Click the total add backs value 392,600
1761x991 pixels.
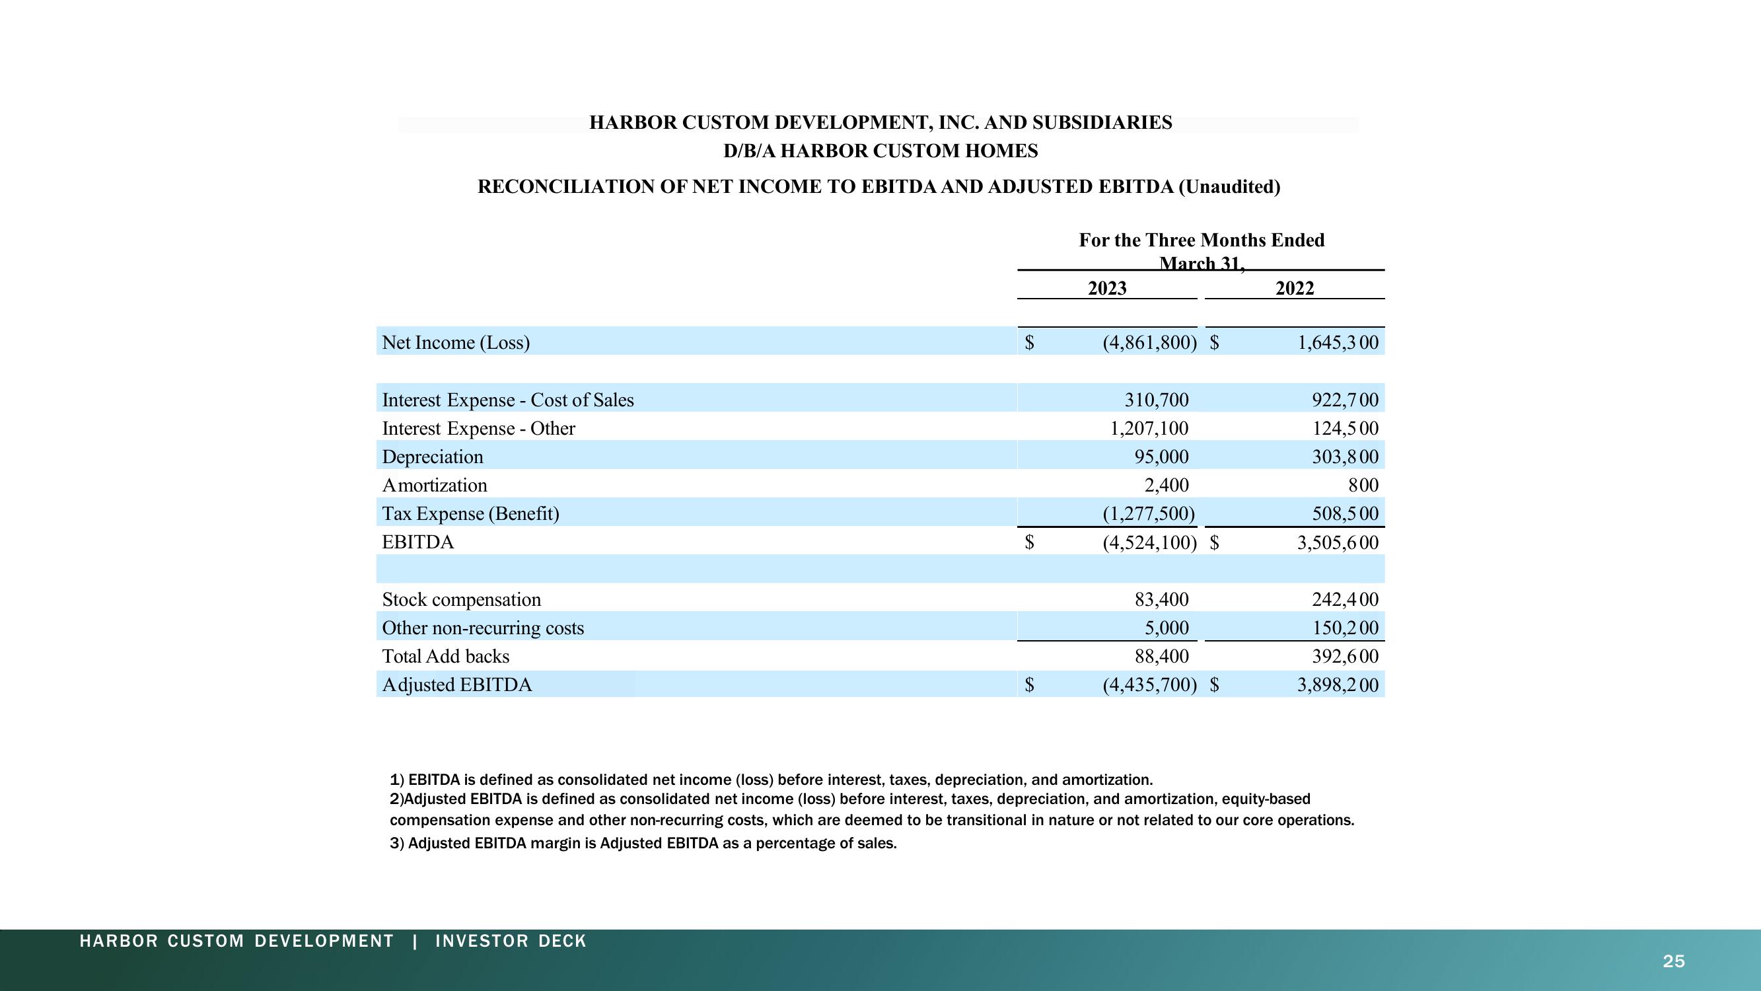(x=1345, y=657)
